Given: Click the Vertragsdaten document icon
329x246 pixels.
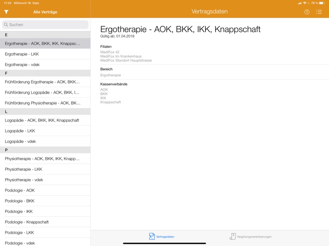Looking at the screenshot, I should tap(152, 236).
